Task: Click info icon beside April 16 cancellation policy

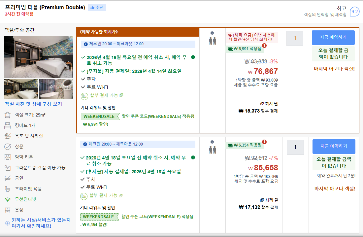Action: (x=193, y=57)
